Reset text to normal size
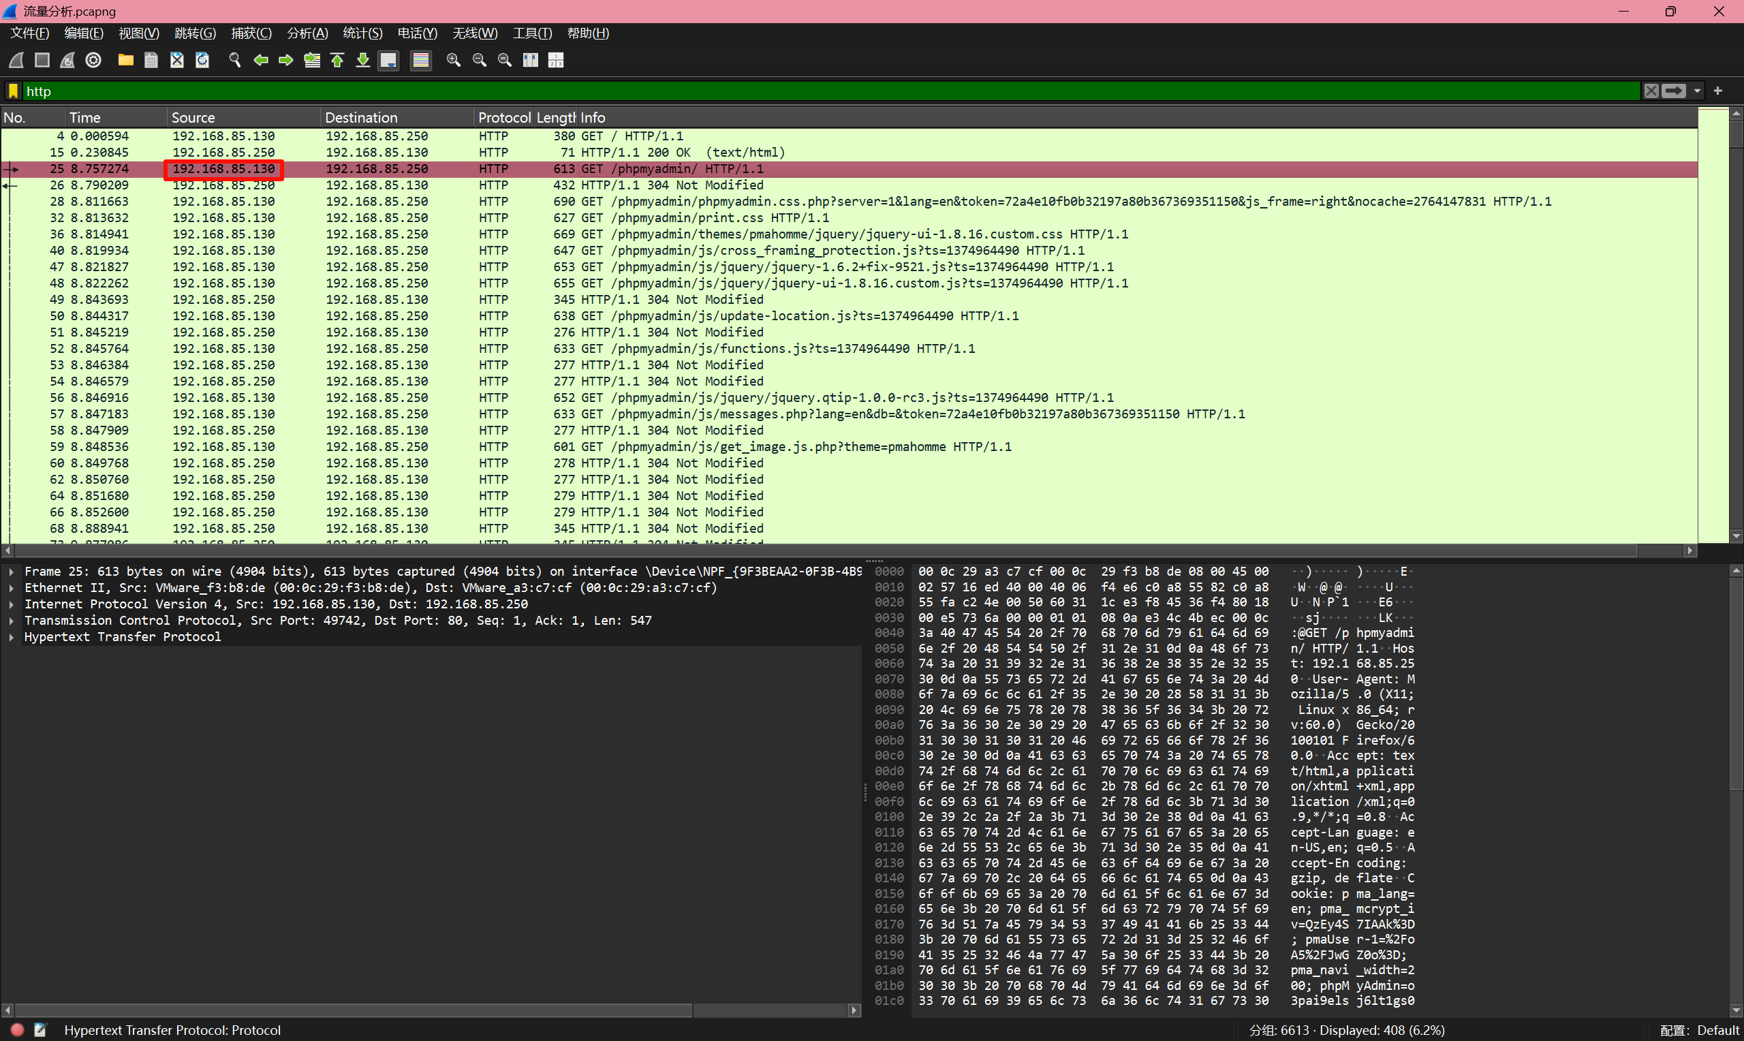Image resolution: width=1744 pixels, height=1041 pixels. point(505,61)
